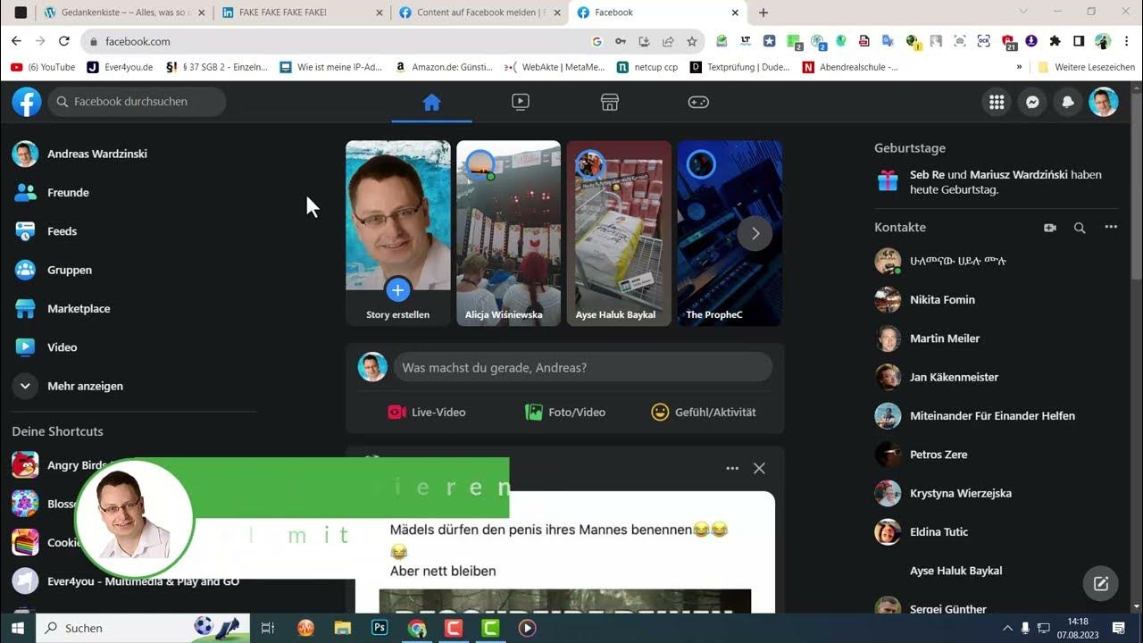
Task: Open the Facebook menu grid icon
Action: (x=997, y=102)
